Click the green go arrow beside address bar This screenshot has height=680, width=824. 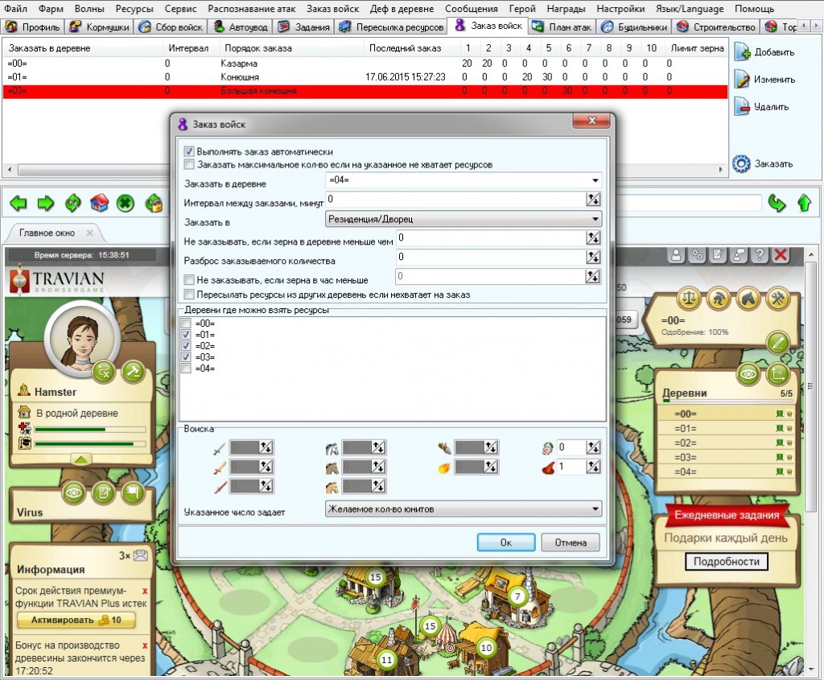pos(777,203)
